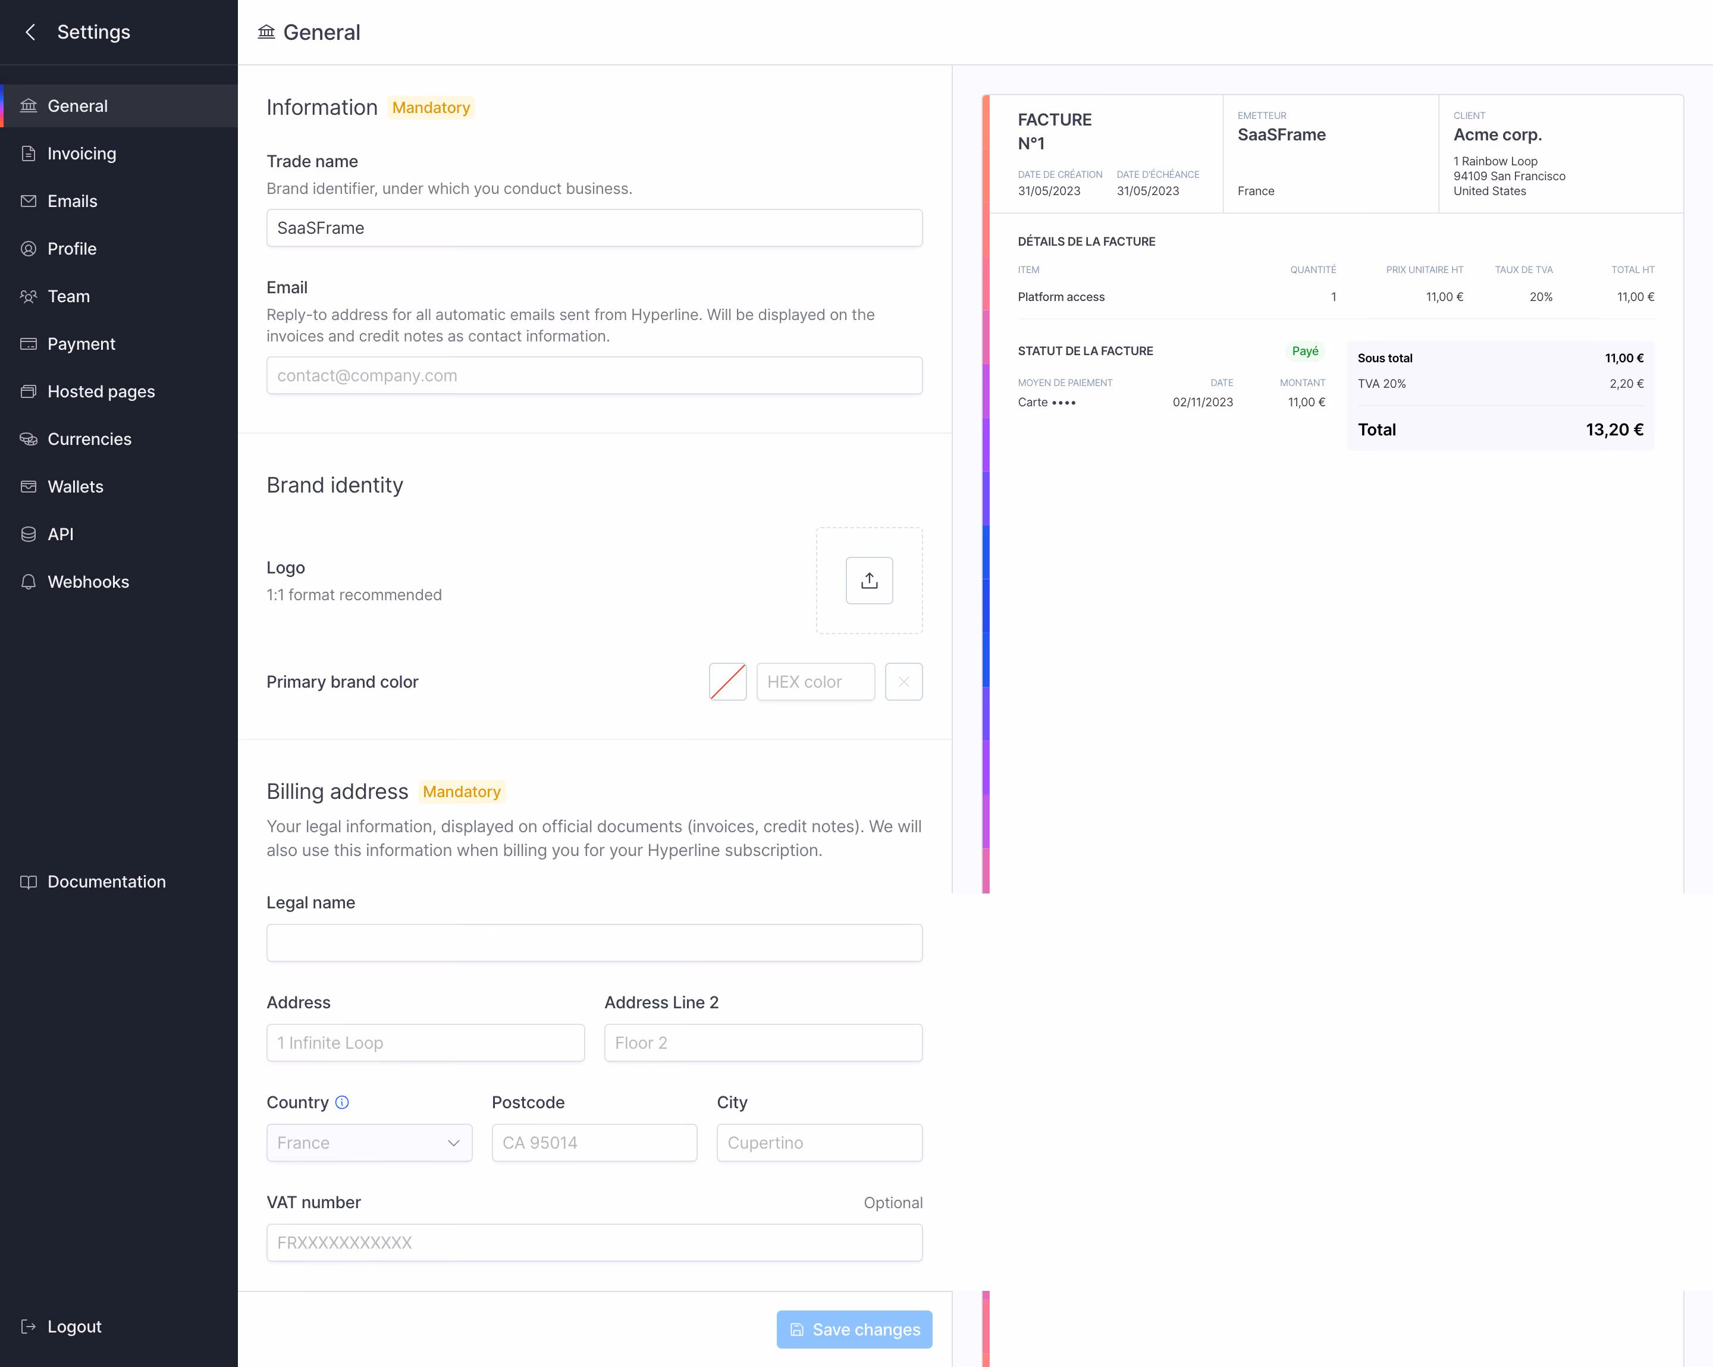Click the City Cupertino field
1713x1367 pixels.
point(820,1143)
